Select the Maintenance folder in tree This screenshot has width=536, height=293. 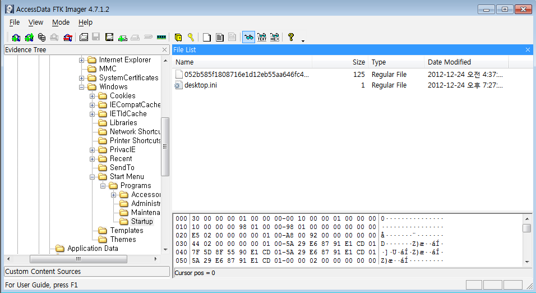[x=146, y=212]
